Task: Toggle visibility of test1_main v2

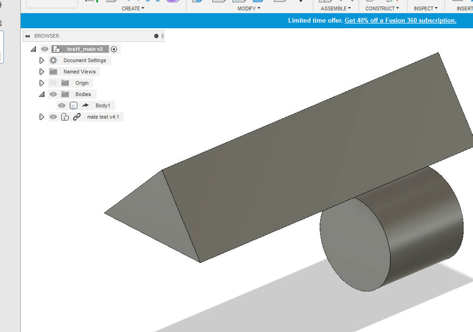Action: (45, 49)
